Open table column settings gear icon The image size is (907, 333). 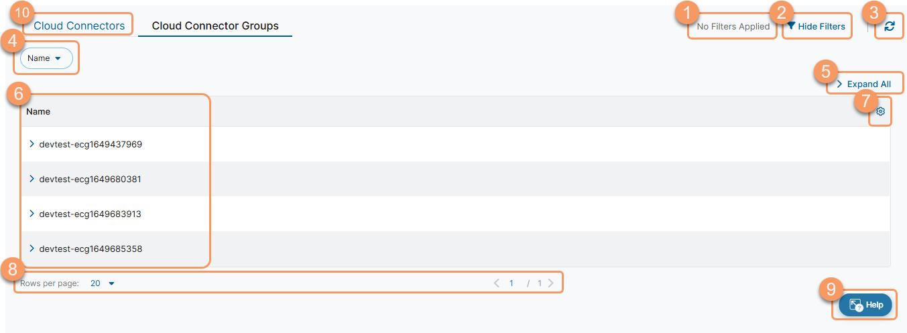[880, 112]
